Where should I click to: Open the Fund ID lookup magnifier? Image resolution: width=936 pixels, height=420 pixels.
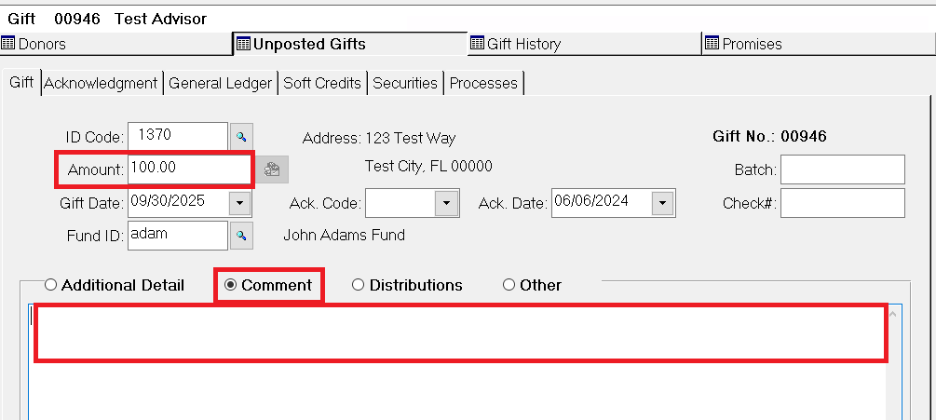point(241,236)
